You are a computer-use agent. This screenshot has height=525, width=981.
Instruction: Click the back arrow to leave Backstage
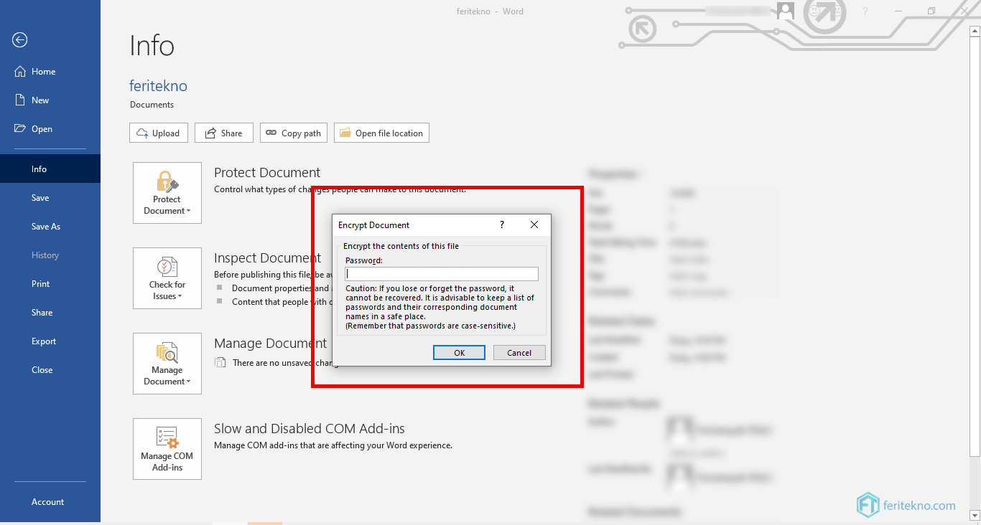click(20, 40)
